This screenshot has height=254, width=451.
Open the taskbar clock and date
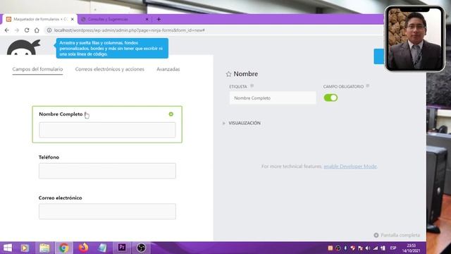click(412, 248)
